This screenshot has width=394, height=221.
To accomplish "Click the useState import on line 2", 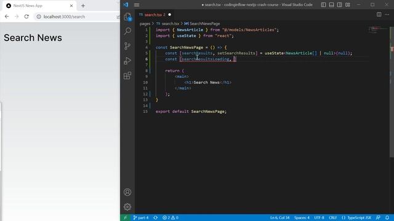I will 186,36.
